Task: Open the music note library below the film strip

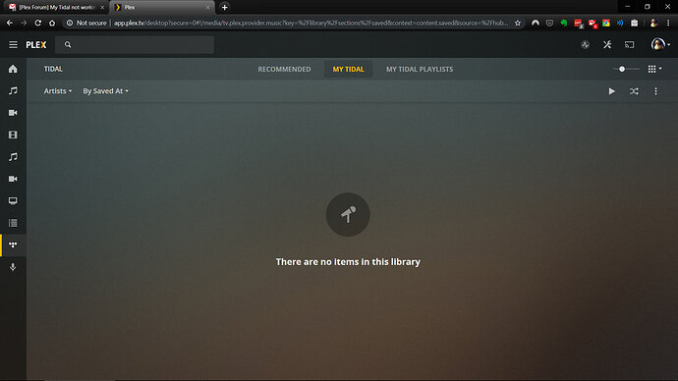Action: point(13,157)
